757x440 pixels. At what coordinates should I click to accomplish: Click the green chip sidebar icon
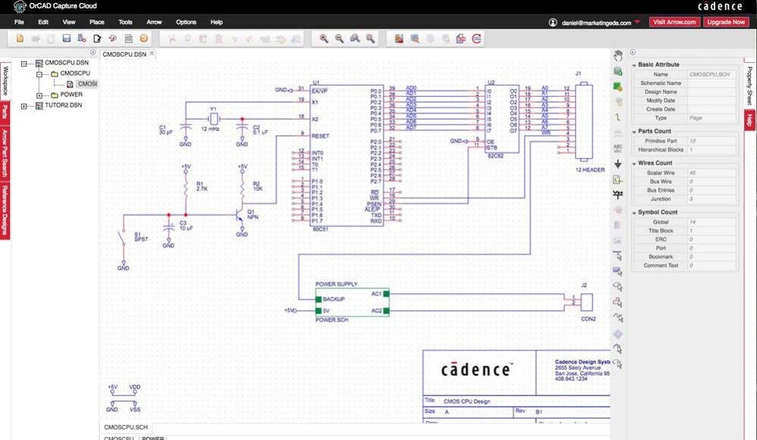click(618, 87)
